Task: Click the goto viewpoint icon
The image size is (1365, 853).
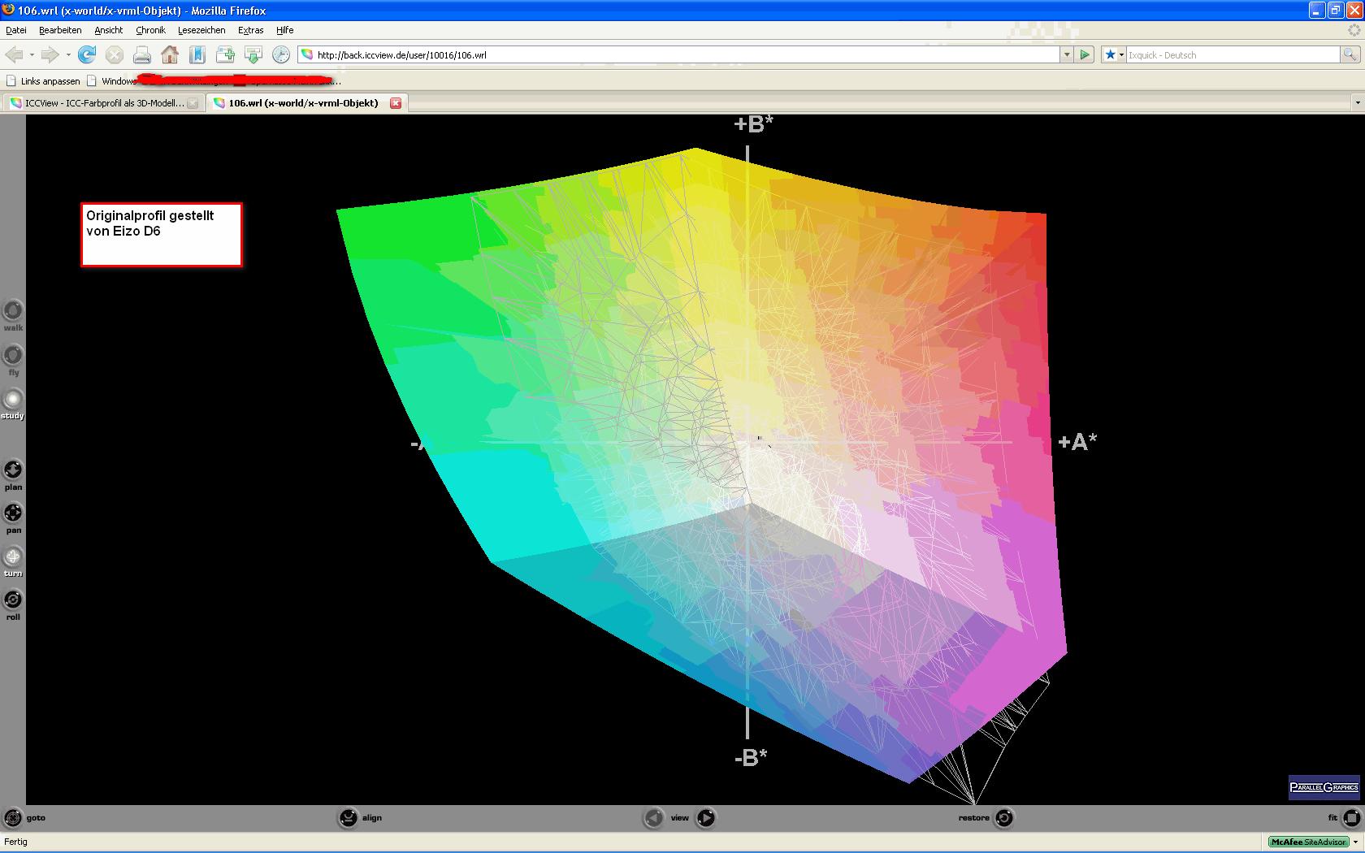Action: pos(13,818)
